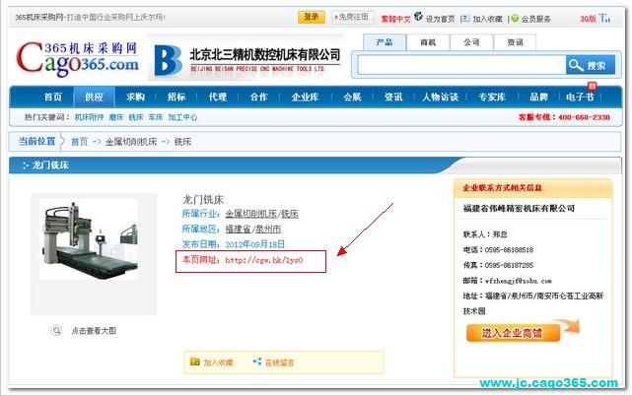Open the 免费注册 registration link
This screenshot has width=632, height=396.
click(352, 17)
